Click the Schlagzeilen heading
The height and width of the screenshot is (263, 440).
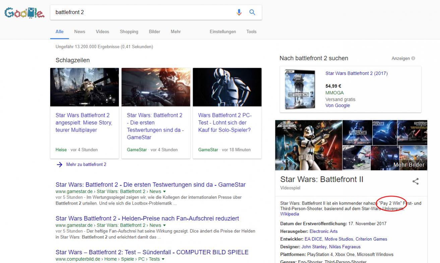(73, 60)
